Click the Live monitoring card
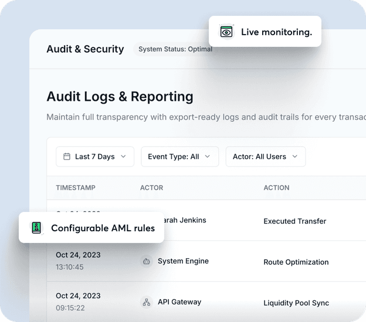Screen dimensions: 366x322 265,32
